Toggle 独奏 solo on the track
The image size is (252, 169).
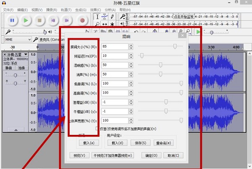(x=21, y=68)
